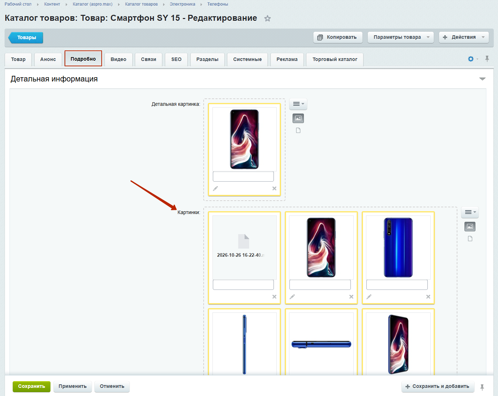
Task: Choose file from disk for Картинки
Action: (470, 239)
